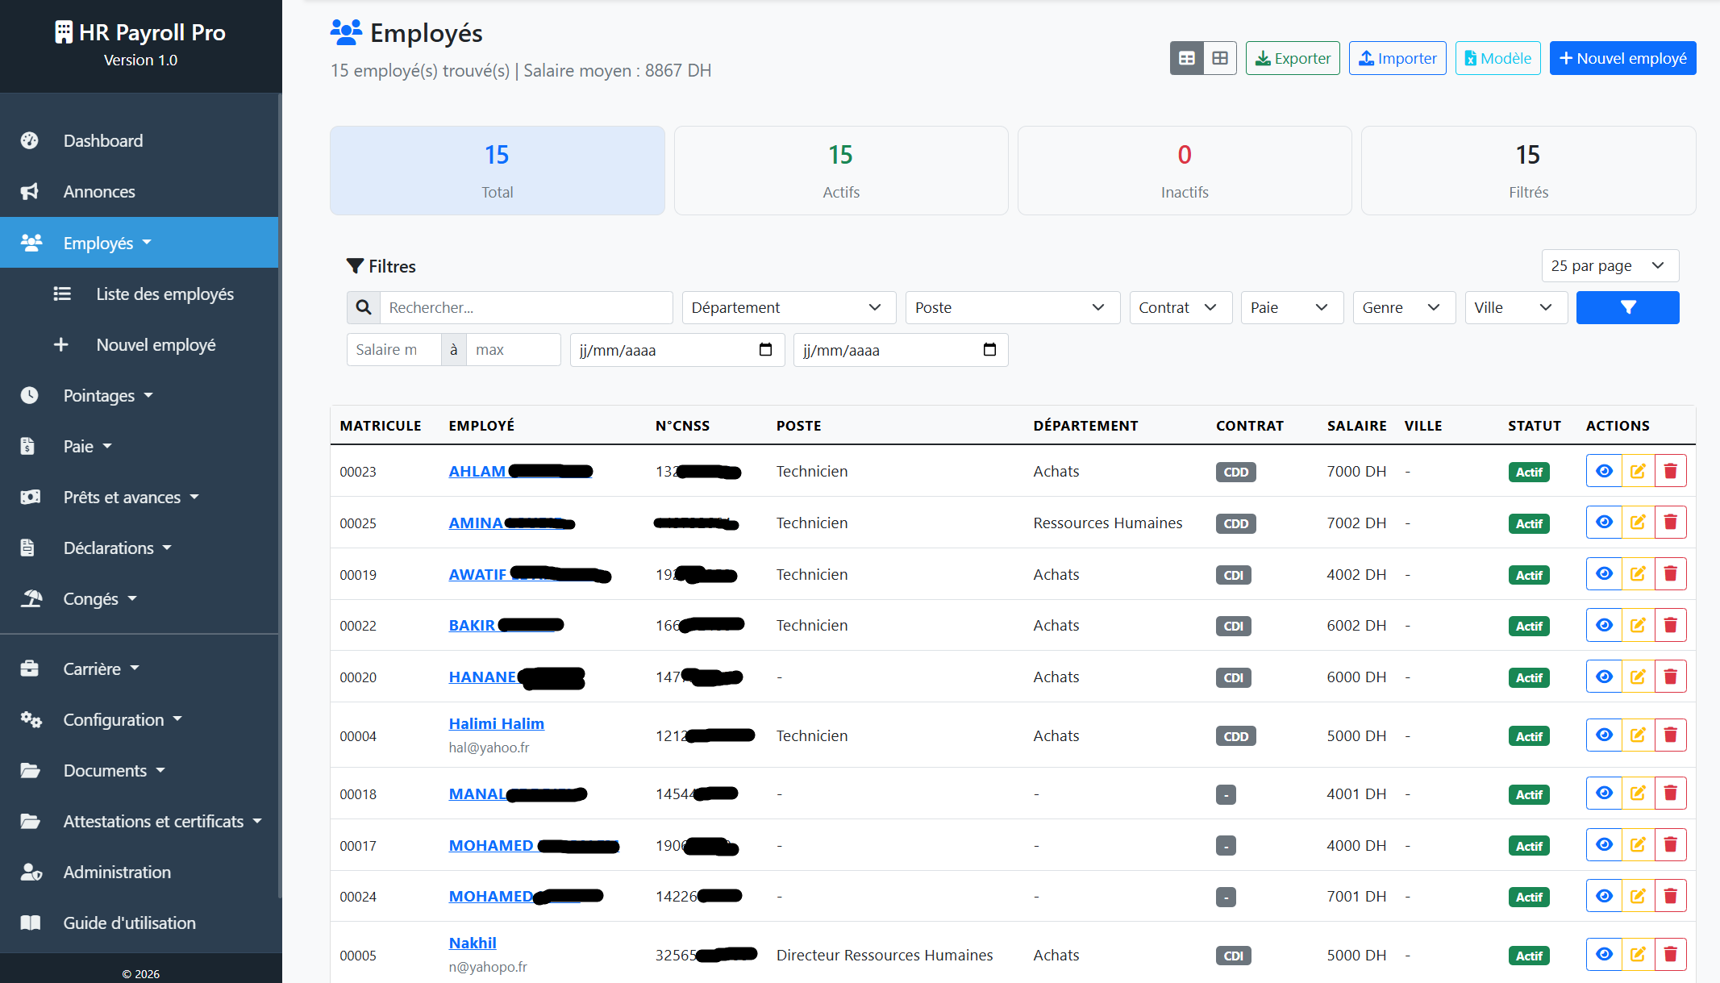Delete employee 00025 AMINA

point(1671,523)
